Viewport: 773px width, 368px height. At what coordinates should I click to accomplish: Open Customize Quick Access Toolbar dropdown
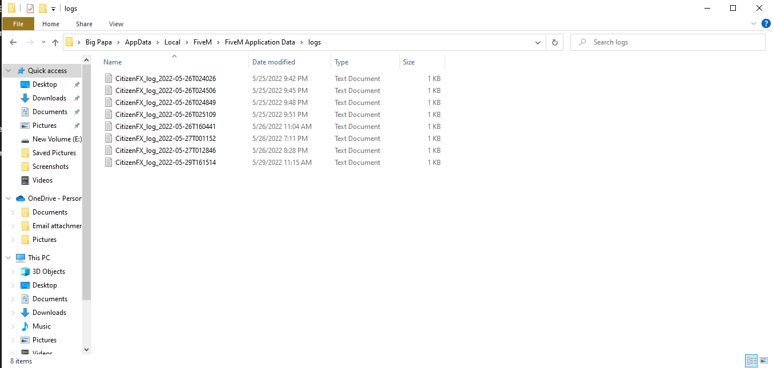[x=53, y=9]
